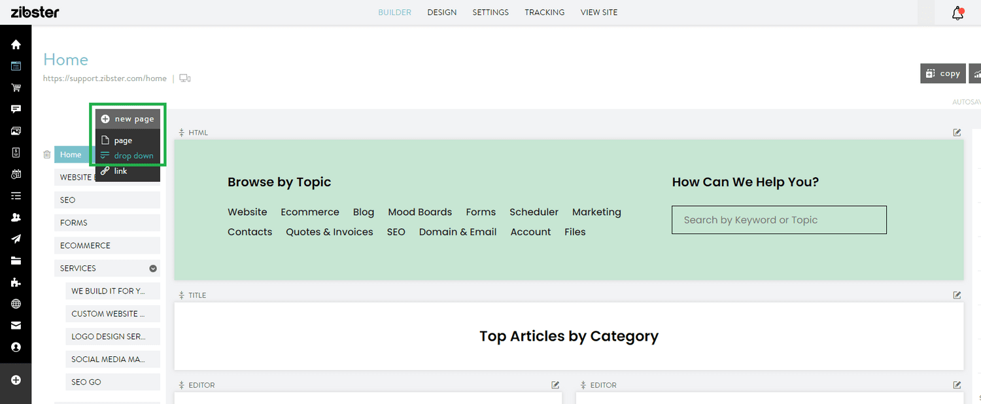Screen dimensions: 981x404
Task: Open the scheduler calendar sidebar icon
Action: [15, 174]
